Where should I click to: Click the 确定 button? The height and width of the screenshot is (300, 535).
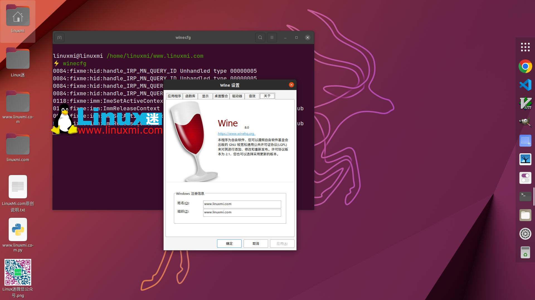pos(229,244)
